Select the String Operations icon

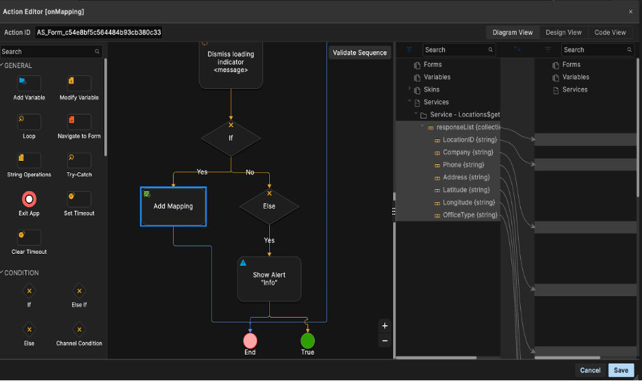pyautogui.click(x=29, y=160)
